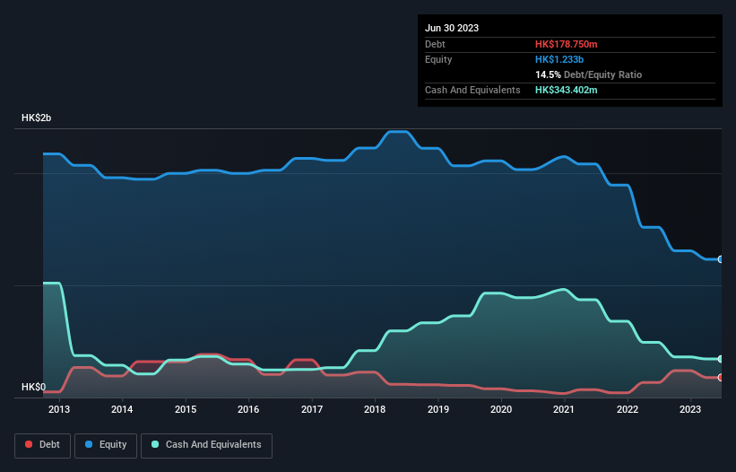The height and width of the screenshot is (472, 736).
Task: Toggle the Equity series legend button
Action: (106, 445)
